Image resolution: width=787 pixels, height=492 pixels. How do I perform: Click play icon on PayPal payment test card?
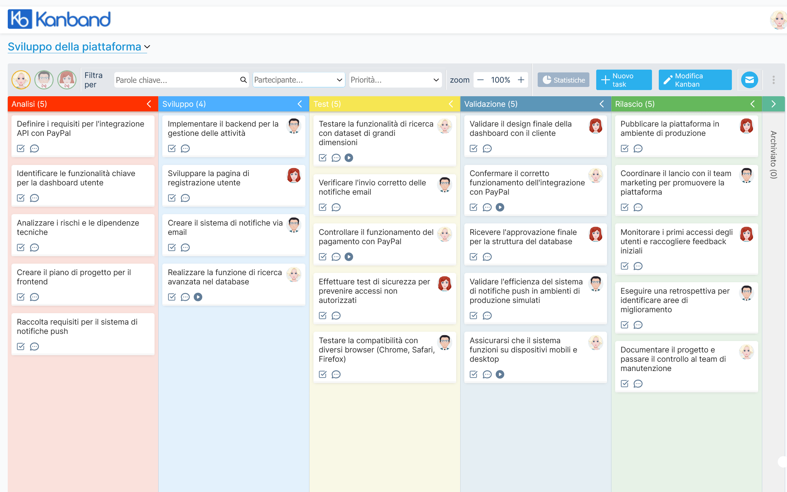coord(349,257)
